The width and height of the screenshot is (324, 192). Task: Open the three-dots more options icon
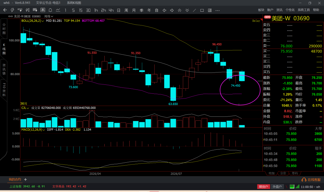[x=217, y=10]
